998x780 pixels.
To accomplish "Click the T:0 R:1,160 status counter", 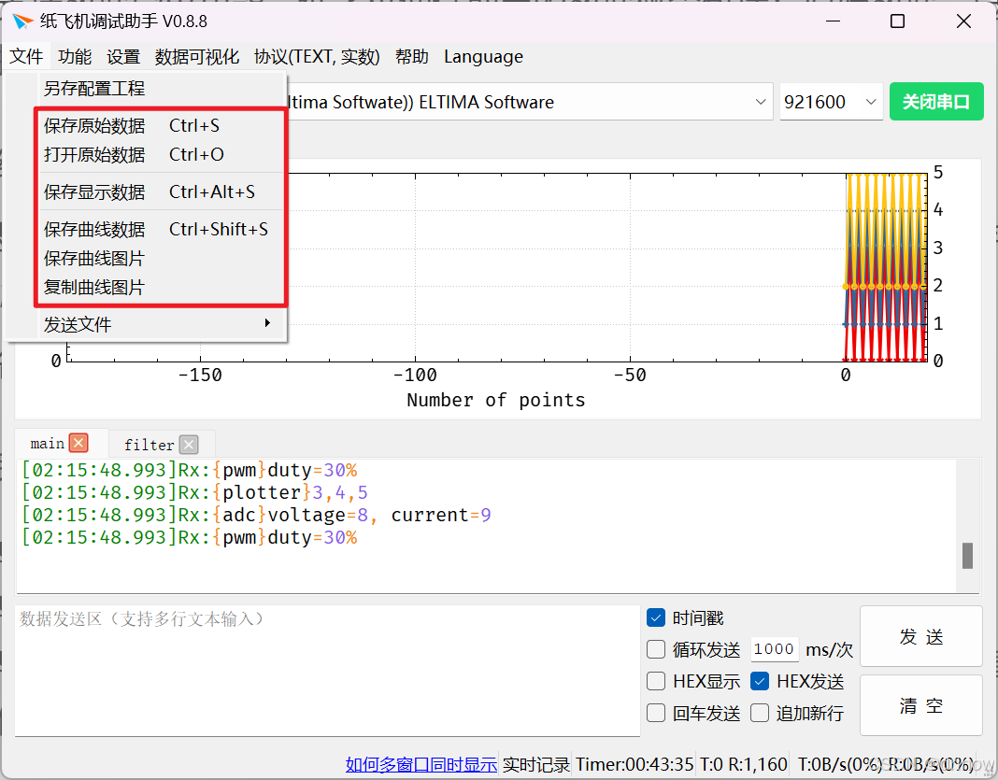I will tap(744, 764).
